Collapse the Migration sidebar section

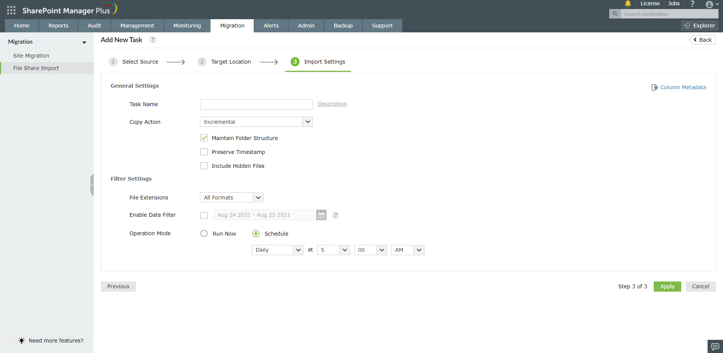pos(84,42)
